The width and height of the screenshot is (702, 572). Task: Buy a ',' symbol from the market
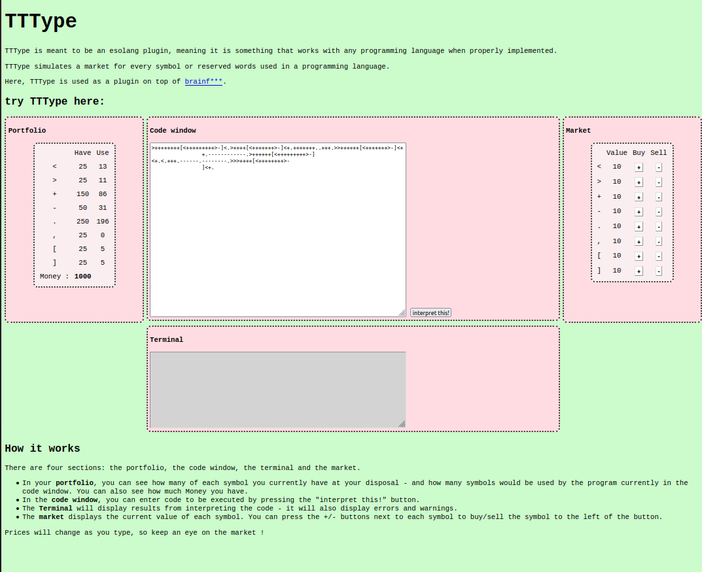point(639,241)
